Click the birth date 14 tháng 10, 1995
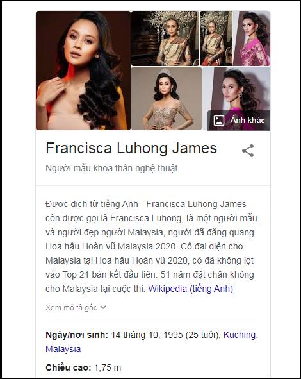This screenshot has width=301, height=379. (x=147, y=335)
